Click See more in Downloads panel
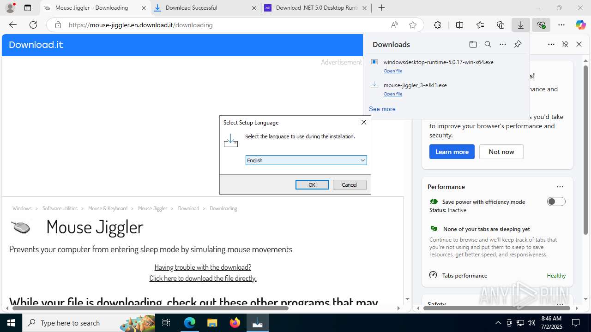This screenshot has height=332, width=591. [x=382, y=109]
